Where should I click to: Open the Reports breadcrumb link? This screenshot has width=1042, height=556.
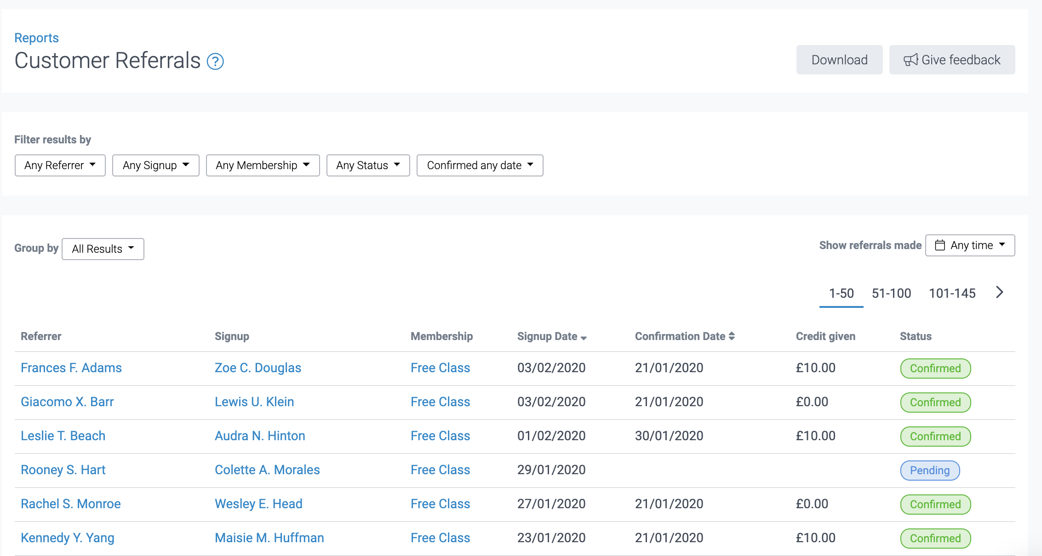36,38
